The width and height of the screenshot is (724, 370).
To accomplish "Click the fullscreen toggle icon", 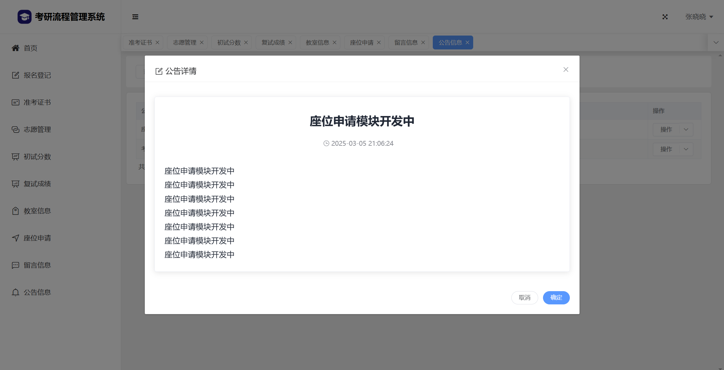I will (665, 17).
